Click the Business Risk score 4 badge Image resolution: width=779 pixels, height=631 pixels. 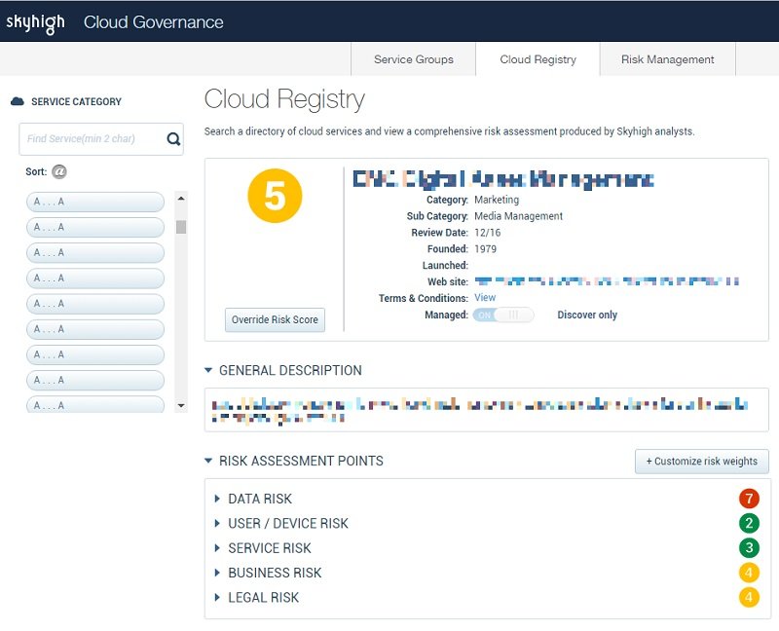(x=749, y=573)
